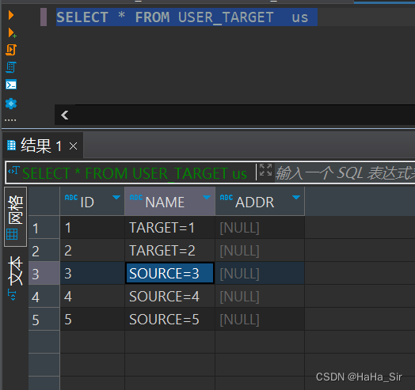Focus the 输入一个 SQL 表达式 filter field
This screenshot has width=415, height=390.
coord(345,173)
